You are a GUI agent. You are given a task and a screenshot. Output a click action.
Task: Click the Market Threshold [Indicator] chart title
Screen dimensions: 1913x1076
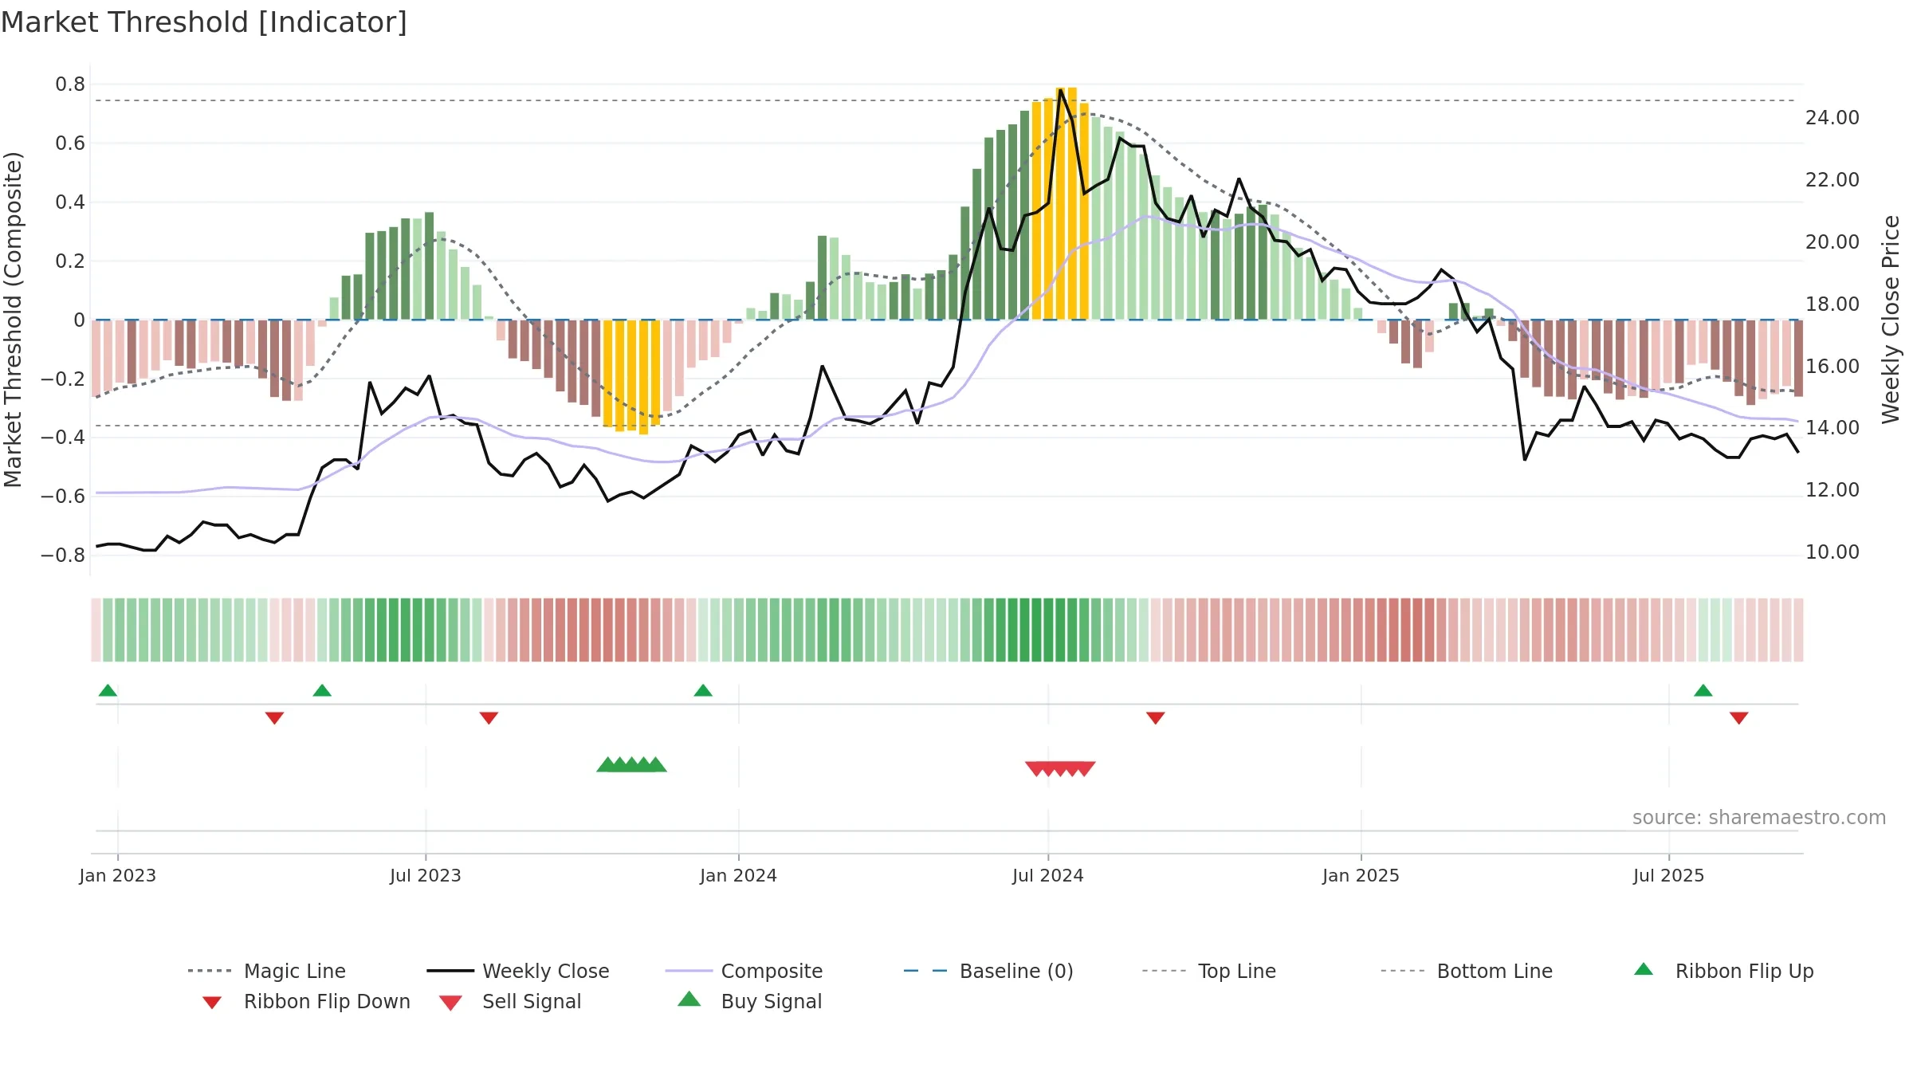(x=204, y=22)
